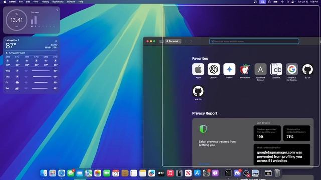Open Freeform from the Dock

click(152, 173)
